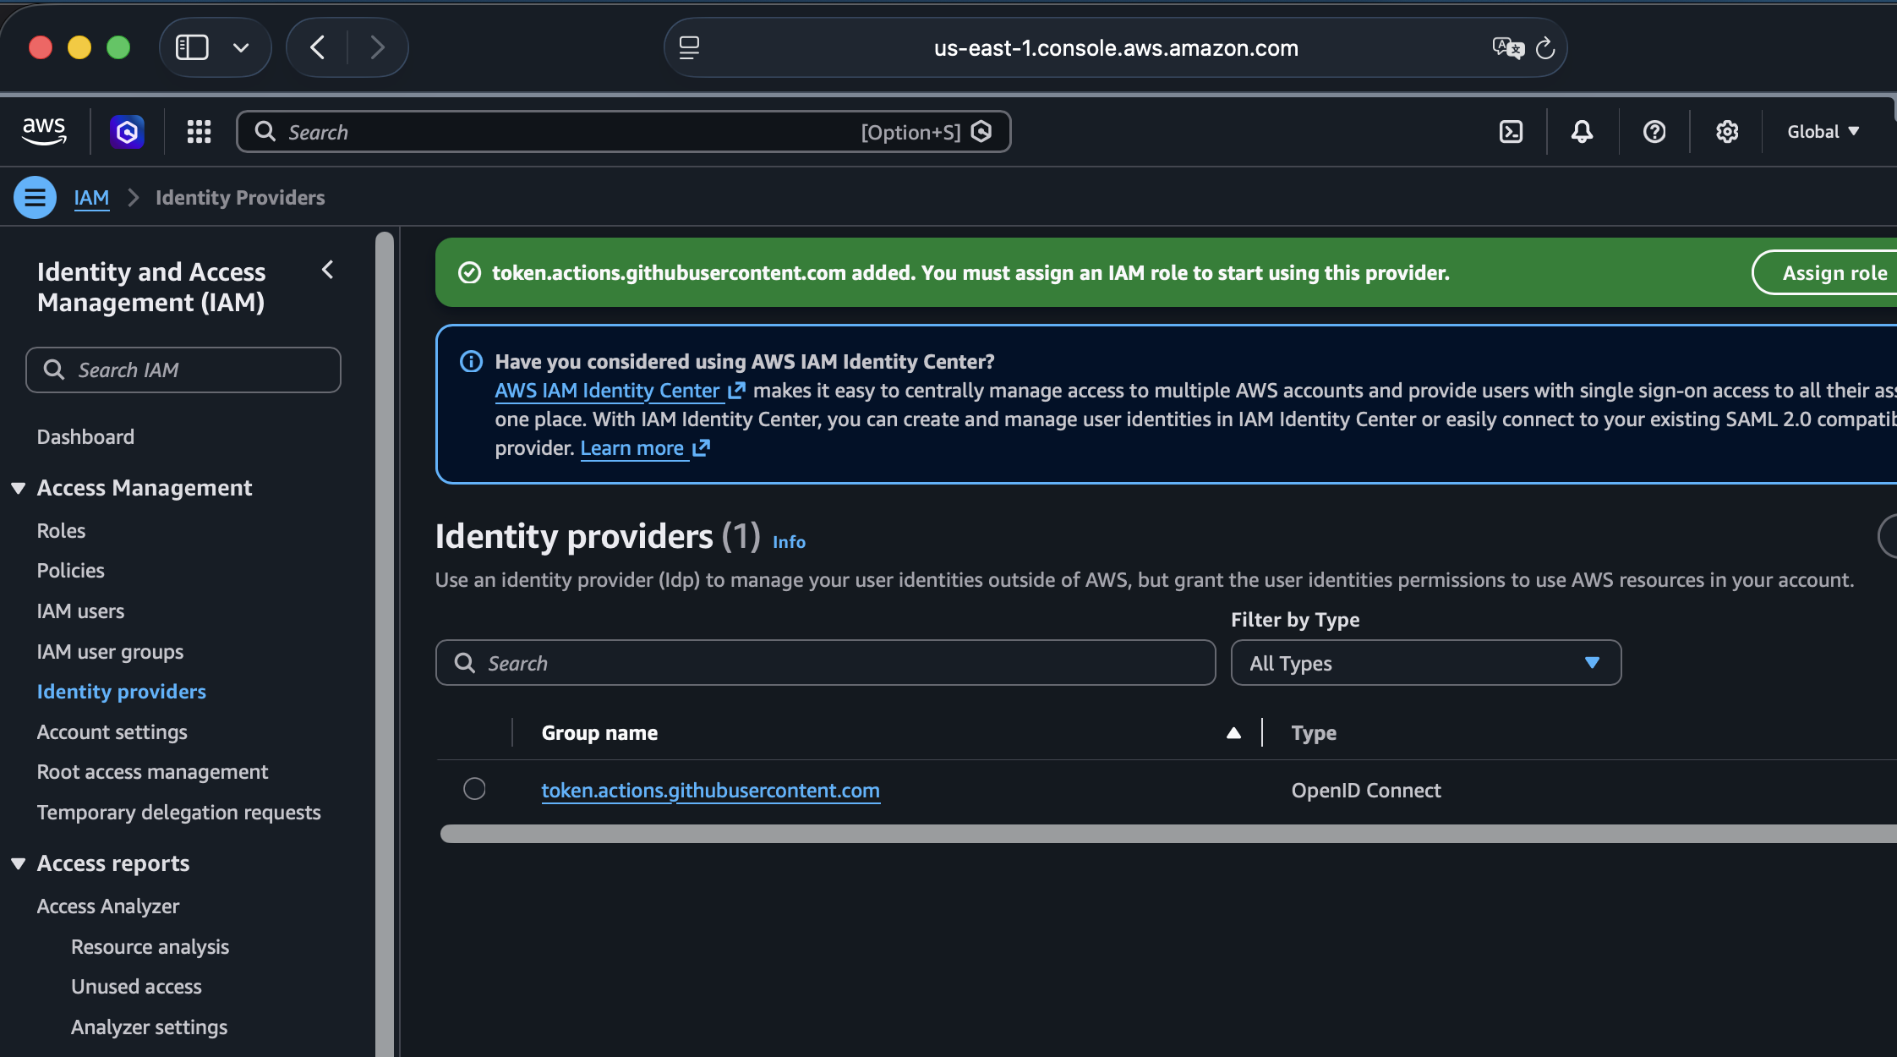
Task: Select the token.actions.githubusercontent.com radio button
Action: click(x=474, y=789)
